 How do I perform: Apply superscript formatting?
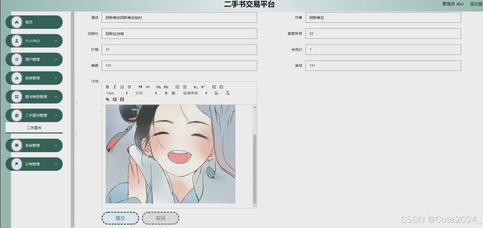point(203,87)
